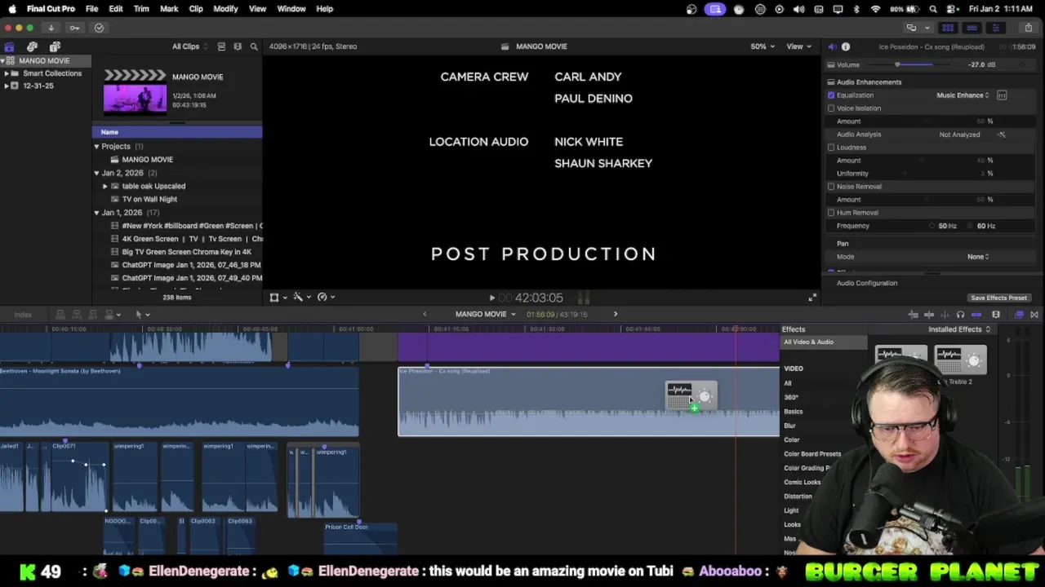The height and width of the screenshot is (587, 1045).
Task: Show Audio inspector speaker tab
Action: (x=831, y=46)
